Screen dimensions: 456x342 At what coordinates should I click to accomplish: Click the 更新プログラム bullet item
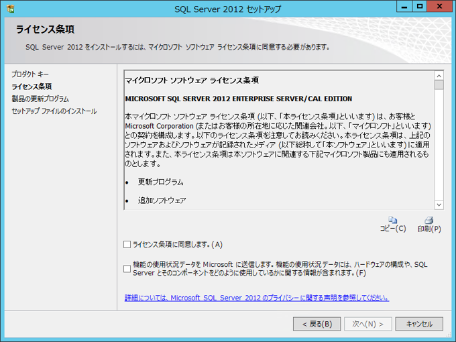(x=160, y=182)
